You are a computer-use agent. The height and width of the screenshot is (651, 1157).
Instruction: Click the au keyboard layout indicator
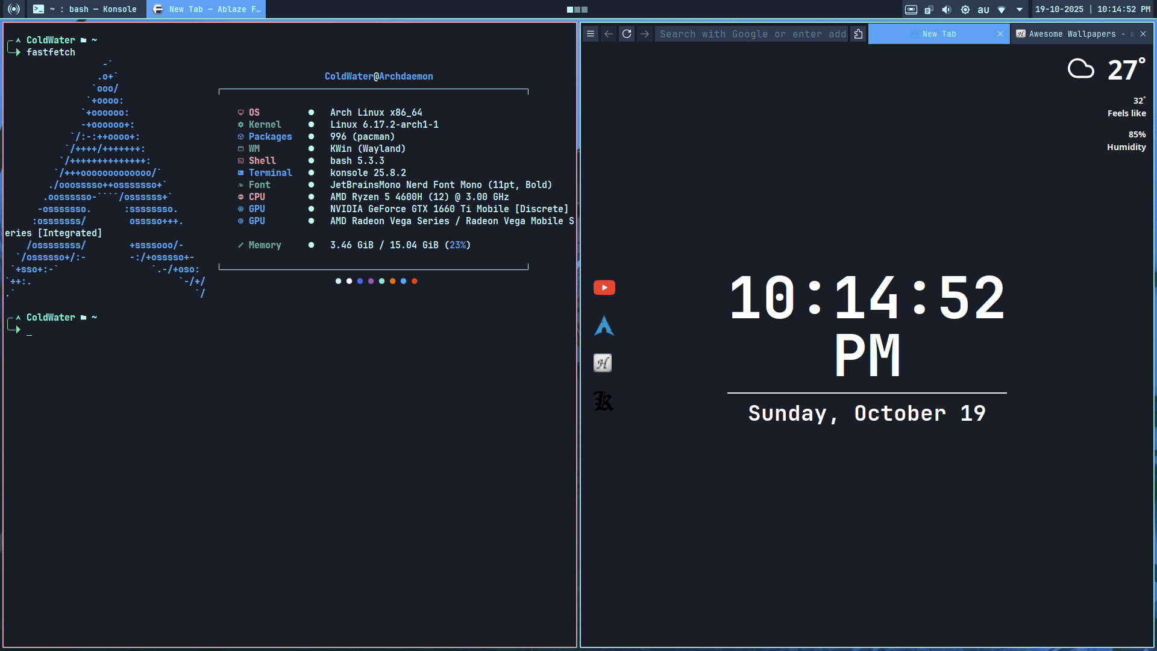pyautogui.click(x=983, y=9)
